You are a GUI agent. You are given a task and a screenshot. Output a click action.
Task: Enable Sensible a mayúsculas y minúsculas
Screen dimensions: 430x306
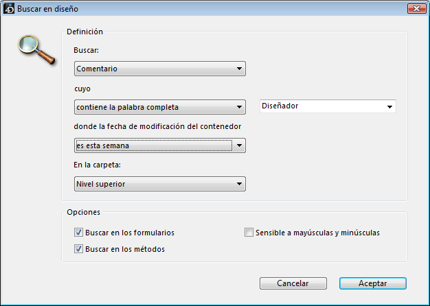point(249,233)
